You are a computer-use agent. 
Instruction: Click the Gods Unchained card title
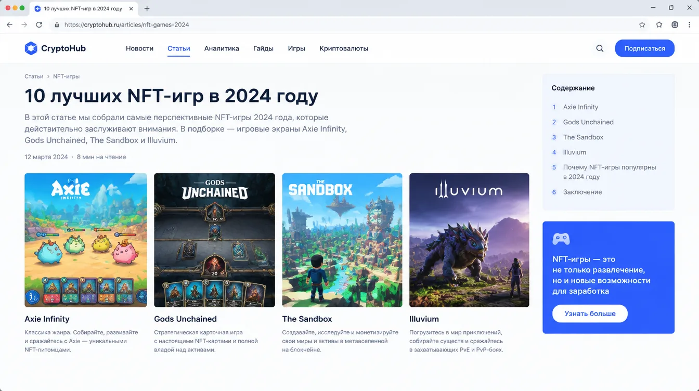(x=185, y=319)
